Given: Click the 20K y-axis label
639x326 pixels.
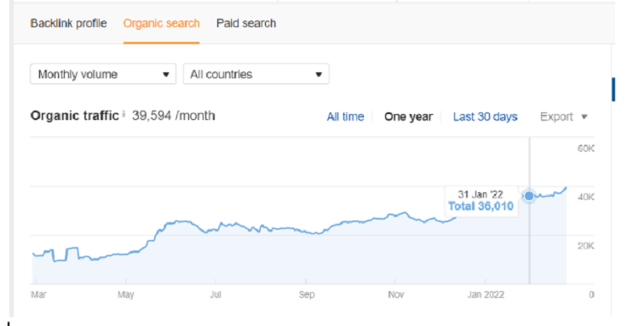Looking at the screenshot, I should point(586,246).
